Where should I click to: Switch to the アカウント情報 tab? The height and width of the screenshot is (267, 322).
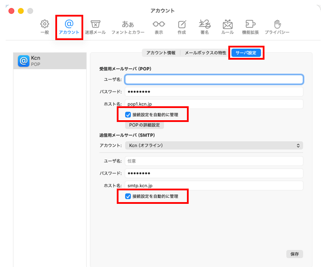pos(161,53)
